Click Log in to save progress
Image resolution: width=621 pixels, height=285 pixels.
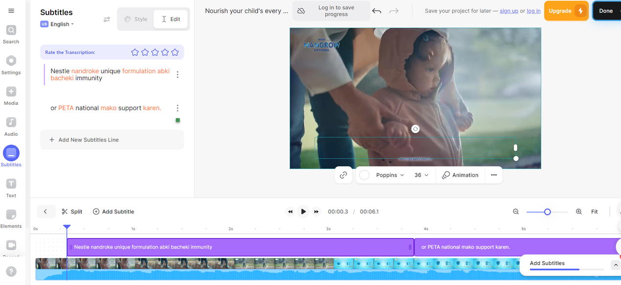[331, 11]
